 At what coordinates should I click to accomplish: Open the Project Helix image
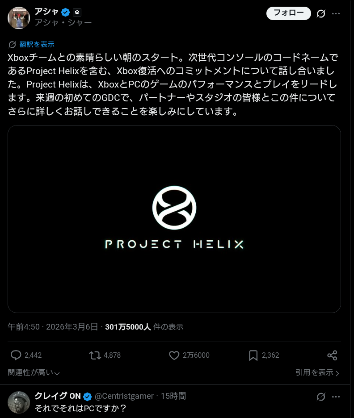click(174, 219)
